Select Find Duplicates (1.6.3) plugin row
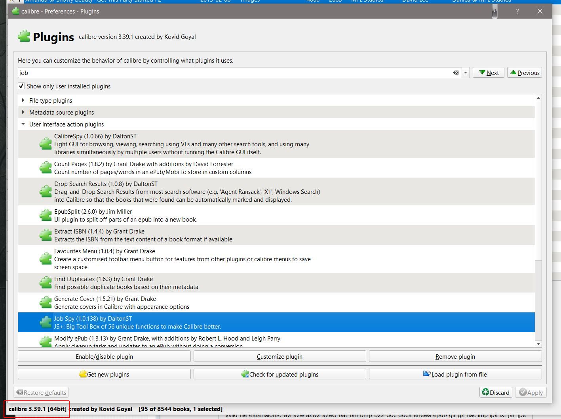The image size is (561, 419). (276, 283)
